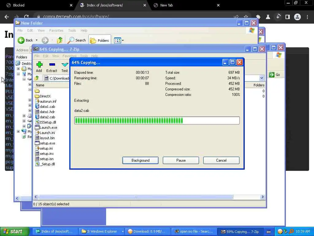
Task: Open the browser three-dot menu
Action: [307, 17]
